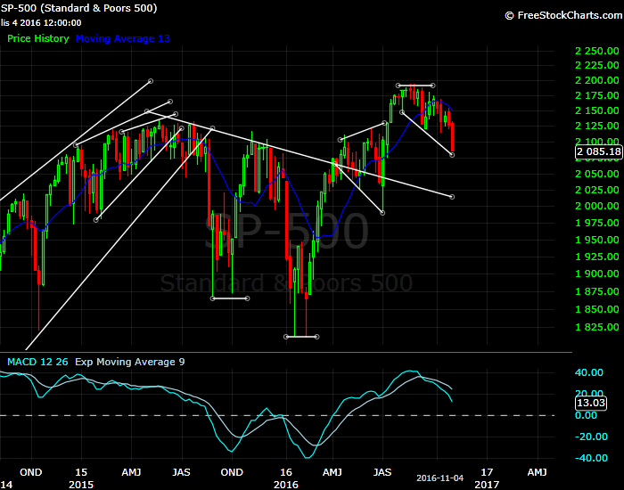Select the current price box 2 085.18

[x=599, y=151]
